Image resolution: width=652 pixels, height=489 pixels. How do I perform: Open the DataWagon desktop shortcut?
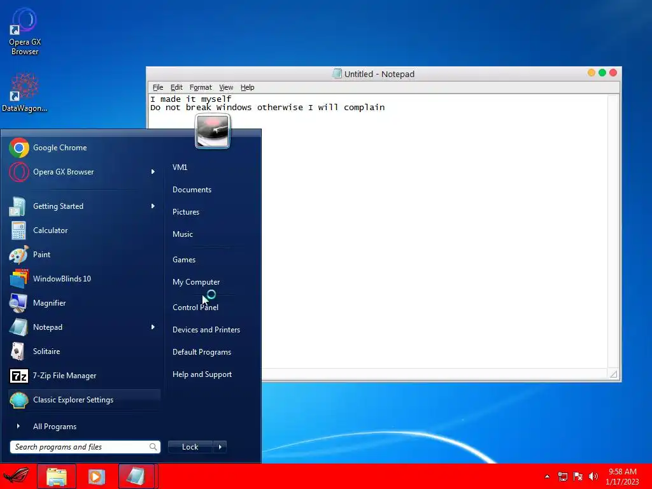click(x=25, y=92)
